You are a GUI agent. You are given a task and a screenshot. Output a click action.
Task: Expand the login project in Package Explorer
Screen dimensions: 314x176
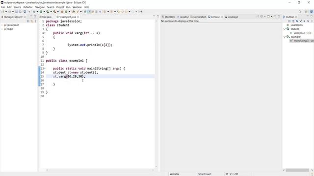[2, 29]
